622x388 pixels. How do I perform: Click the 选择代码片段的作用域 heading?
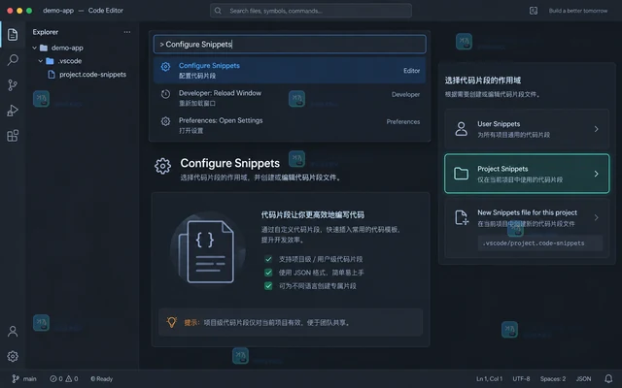click(x=483, y=81)
